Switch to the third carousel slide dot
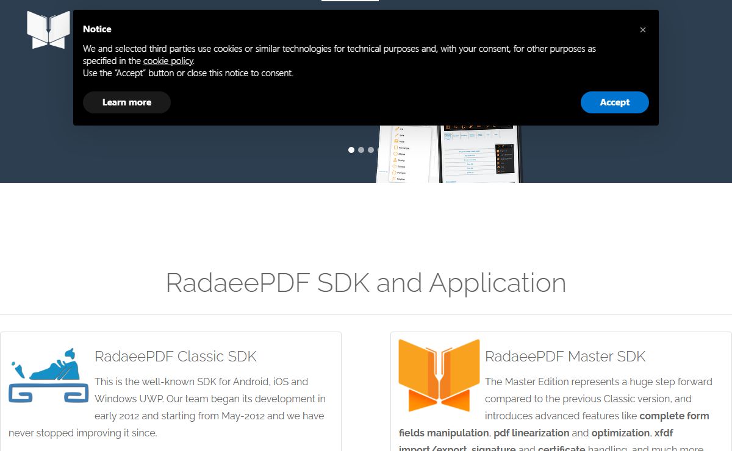This screenshot has height=451, width=732. [371, 150]
